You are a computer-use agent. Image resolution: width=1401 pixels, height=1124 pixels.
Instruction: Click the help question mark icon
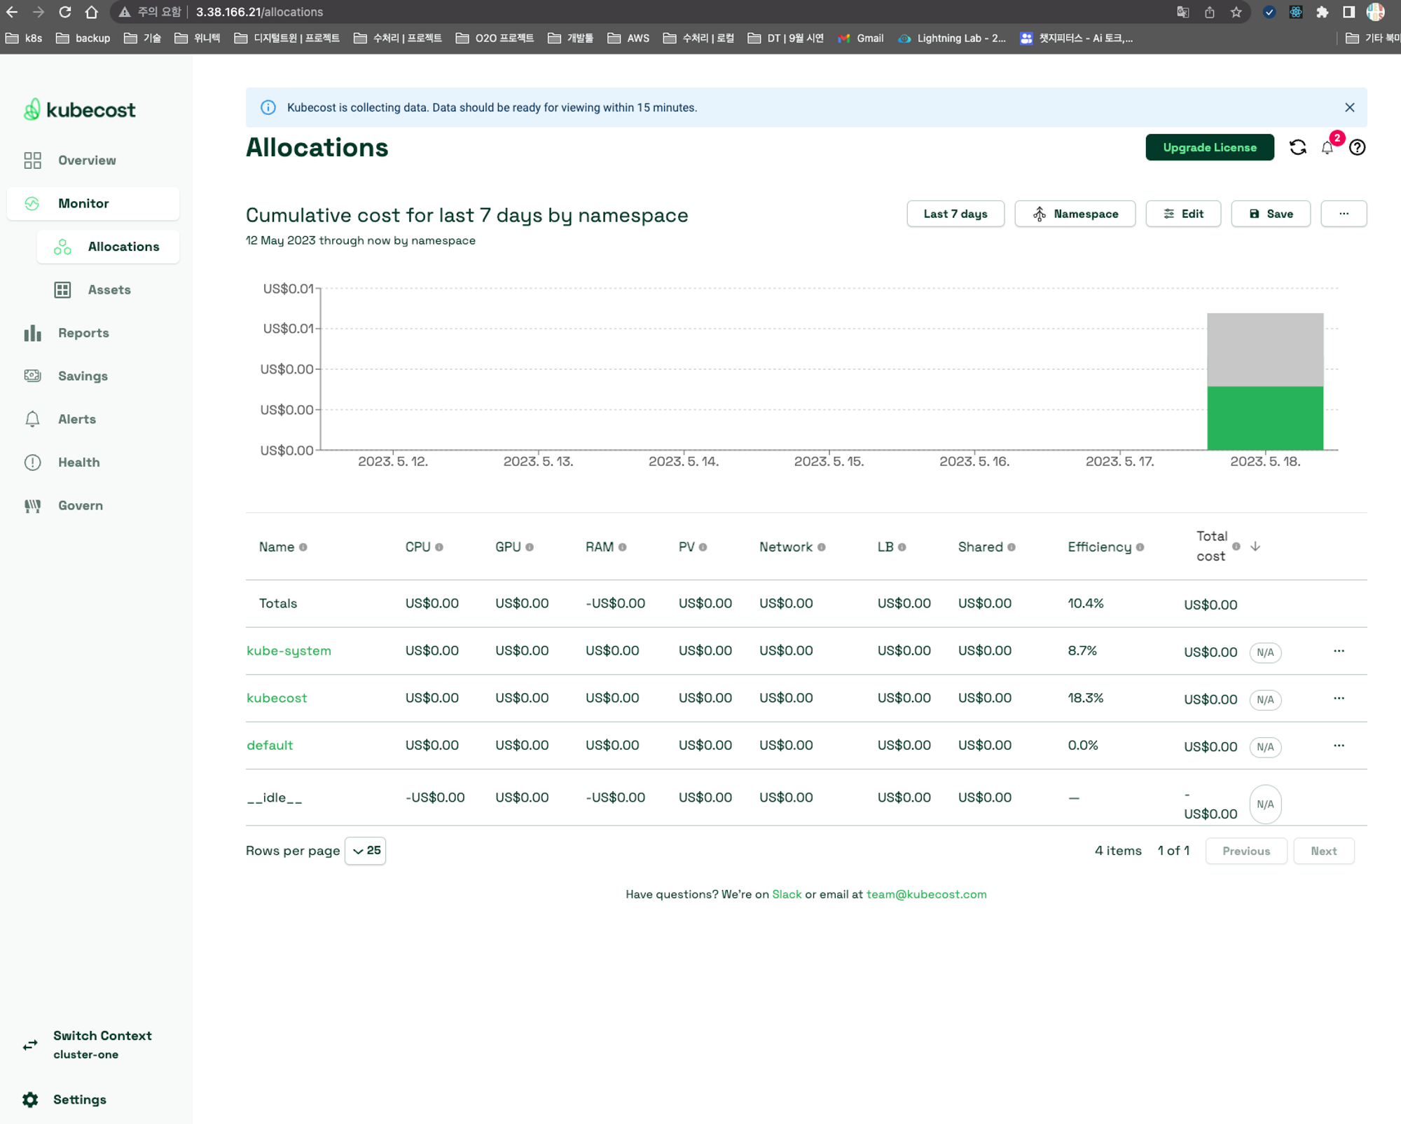[x=1357, y=147]
